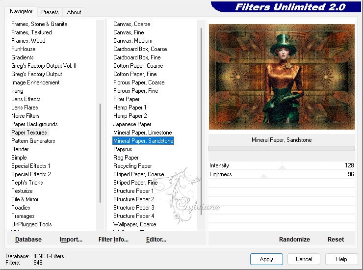Viewport: 363px width, 270px height.
Task: Choose 'Fibrous Paper, Coarse' filter
Action: pyautogui.click(x=139, y=82)
